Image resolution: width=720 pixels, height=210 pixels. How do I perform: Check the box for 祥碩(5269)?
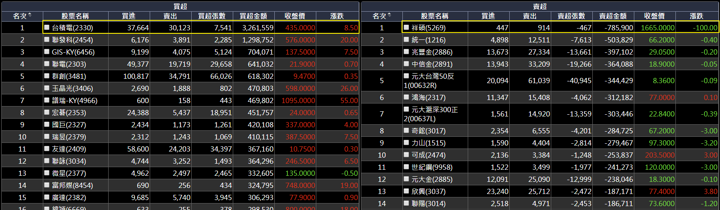click(x=406, y=27)
